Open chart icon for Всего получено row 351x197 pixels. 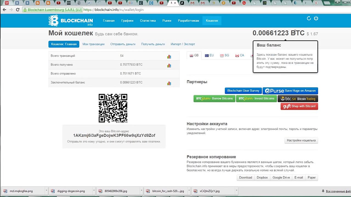(169, 65)
